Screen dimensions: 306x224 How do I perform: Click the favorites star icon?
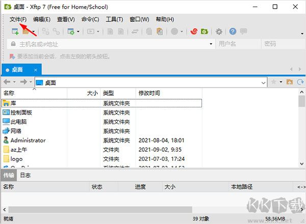(273, 82)
